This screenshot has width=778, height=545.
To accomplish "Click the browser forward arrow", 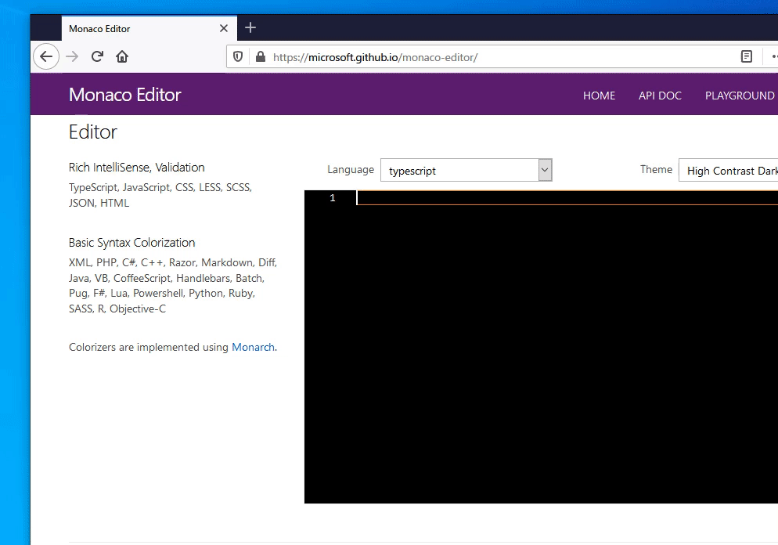I will [72, 56].
